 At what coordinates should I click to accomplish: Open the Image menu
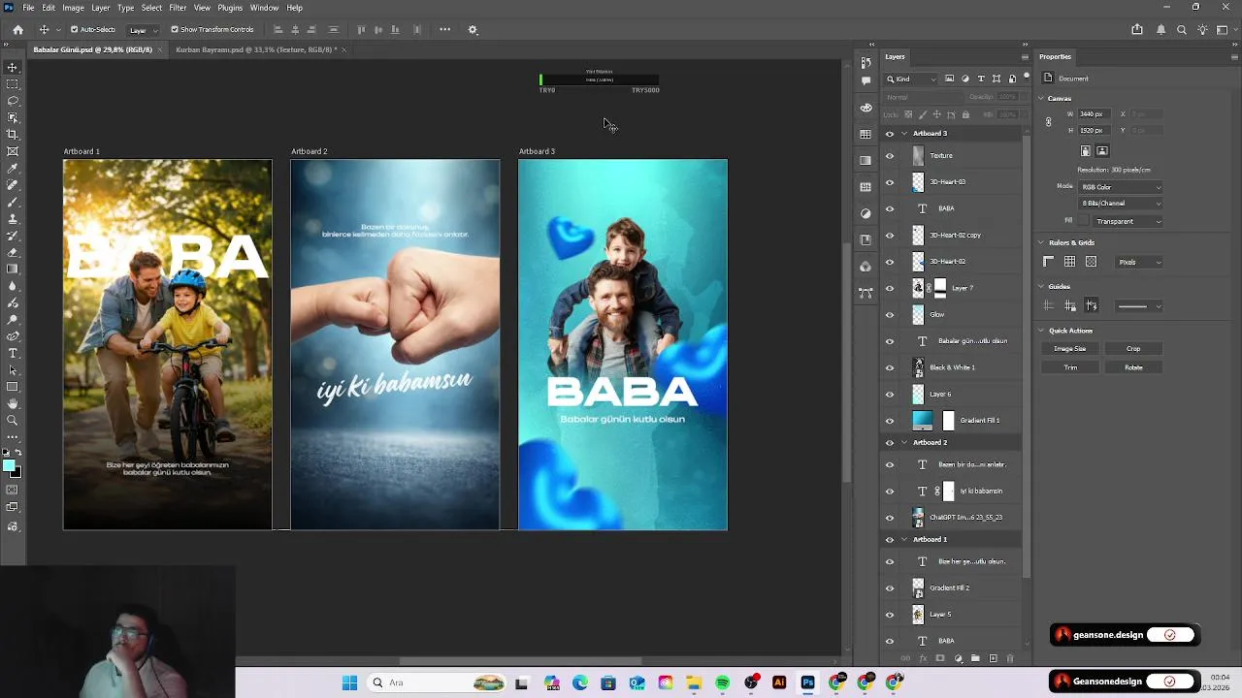(73, 8)
